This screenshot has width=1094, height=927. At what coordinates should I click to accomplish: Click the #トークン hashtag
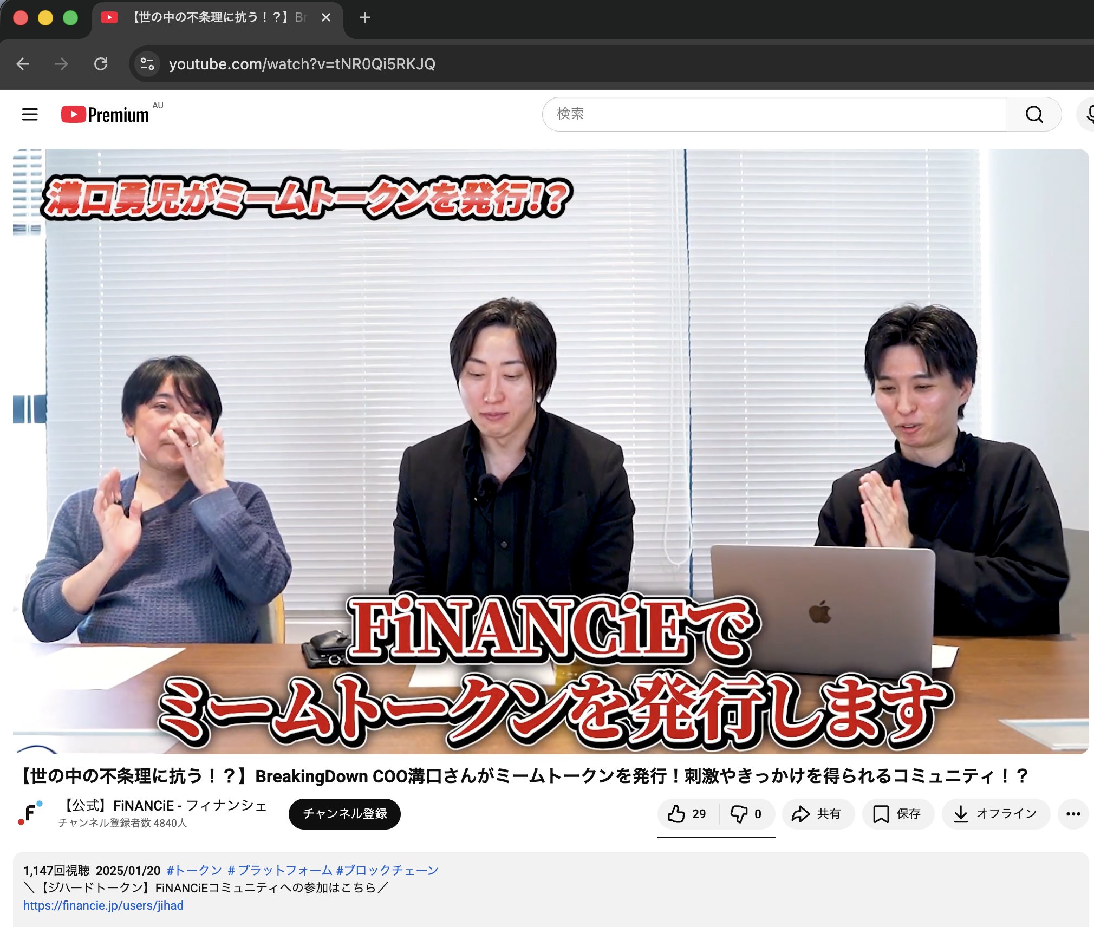(x=194, y=870)
